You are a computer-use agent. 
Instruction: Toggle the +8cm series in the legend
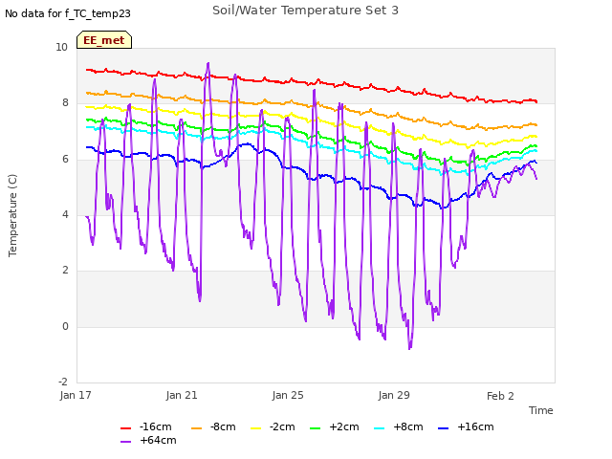pos(399,427)
